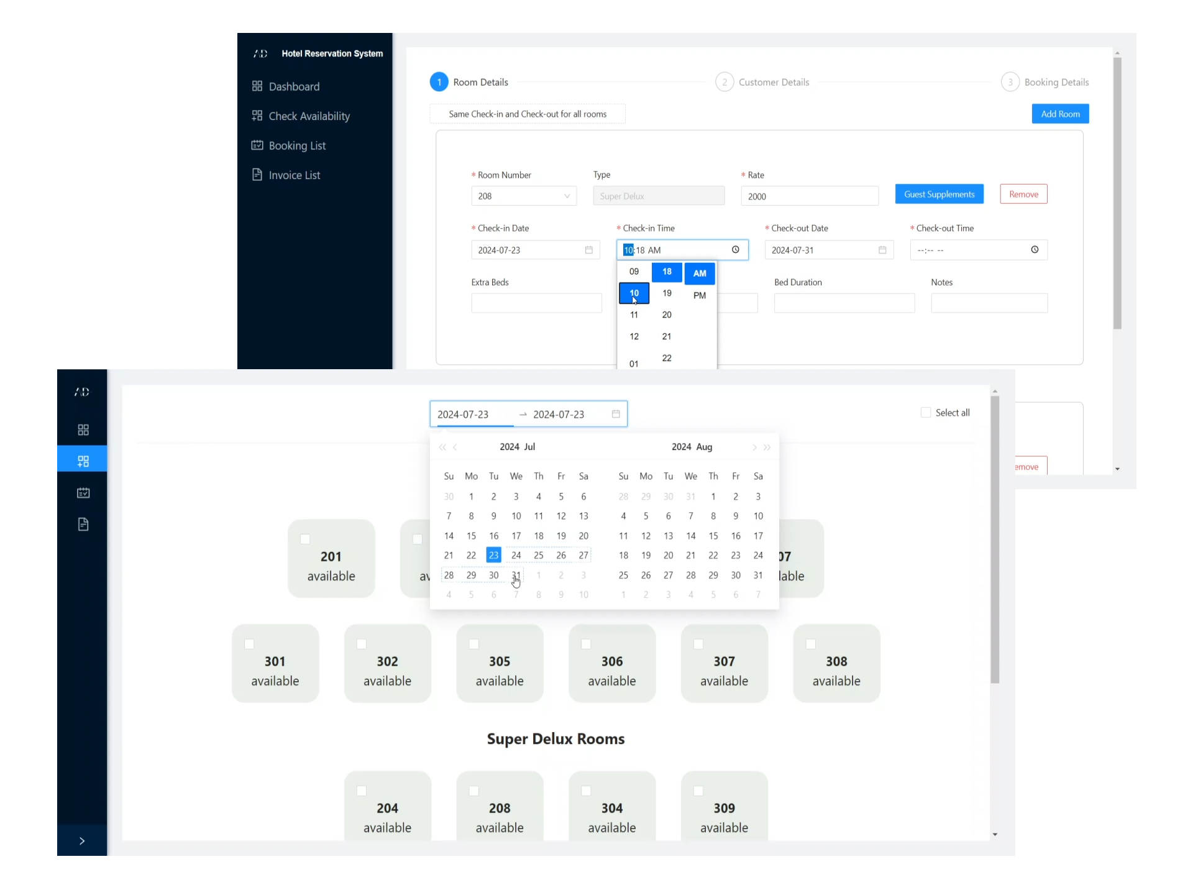The width and height of the screenshot is (1193, 895).
Task: Expand the collapsed sidebar with arrow
Action: point(82,841)
